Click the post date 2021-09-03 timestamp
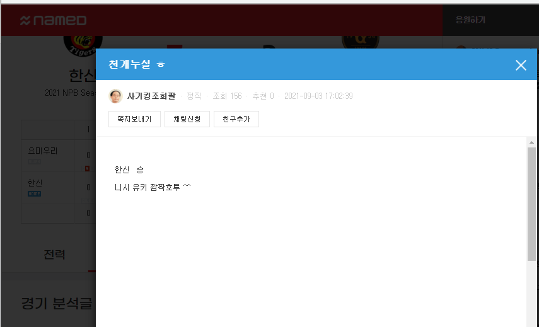This screenshot has width=539, height=327. click(x=318, y=96)
